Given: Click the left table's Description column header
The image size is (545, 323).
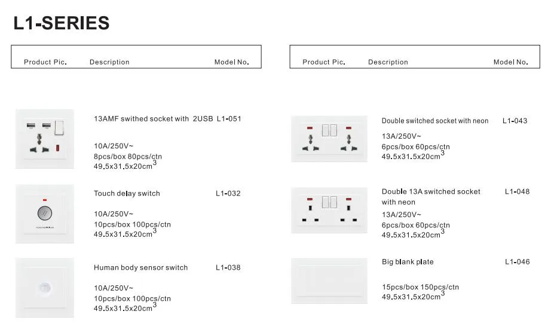Looking at the screenshot, I should [x=109, y=62].
